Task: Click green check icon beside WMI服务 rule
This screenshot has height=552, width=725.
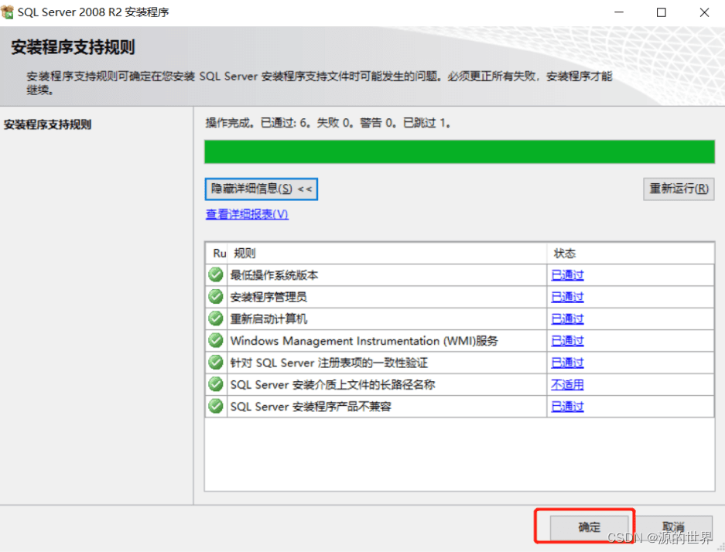Action: (215, 340)
